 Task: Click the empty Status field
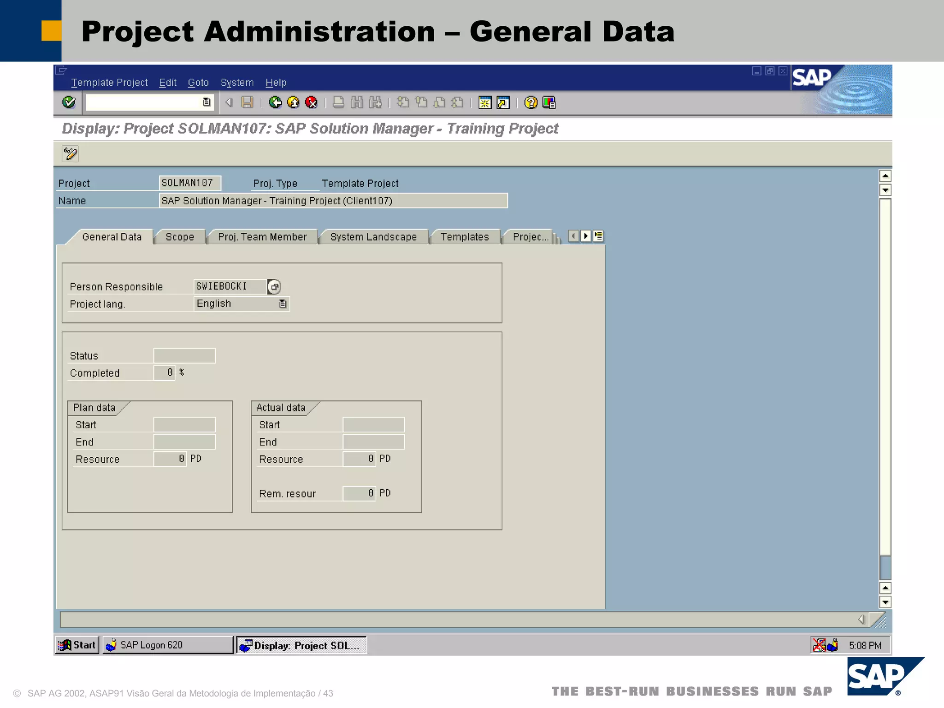pos(184,355)
